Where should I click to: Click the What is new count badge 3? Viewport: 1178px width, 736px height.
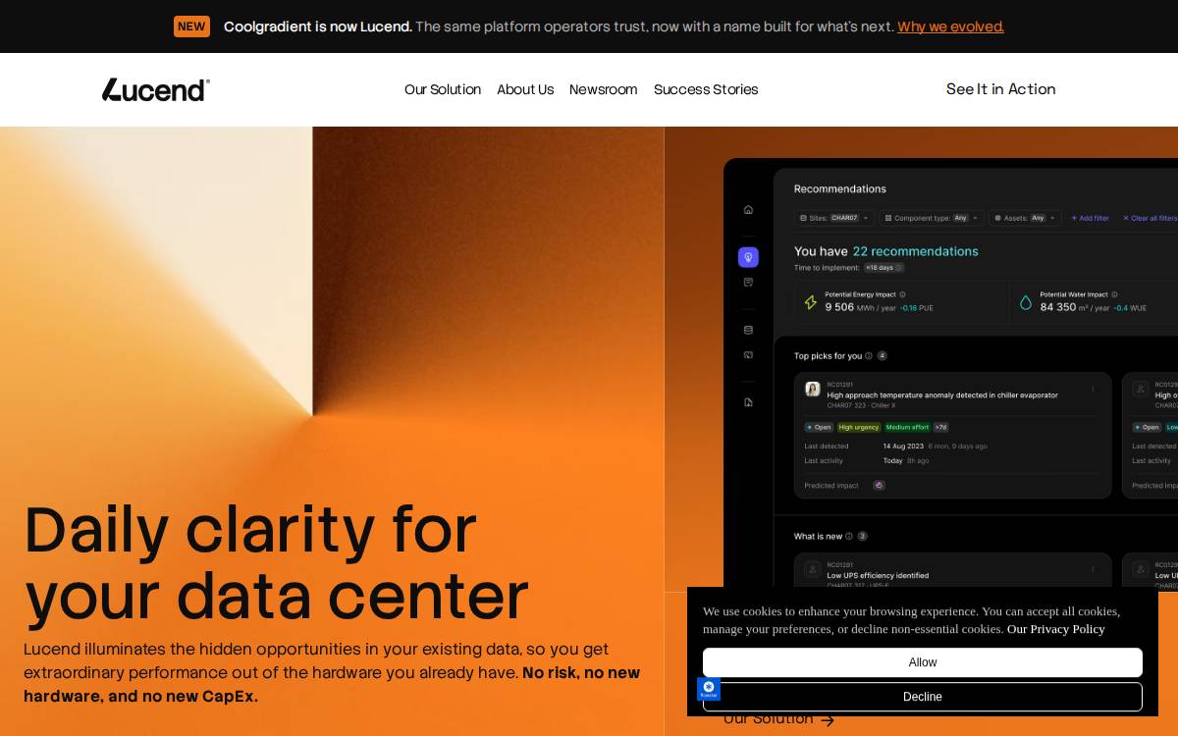[x=863, y=537]
